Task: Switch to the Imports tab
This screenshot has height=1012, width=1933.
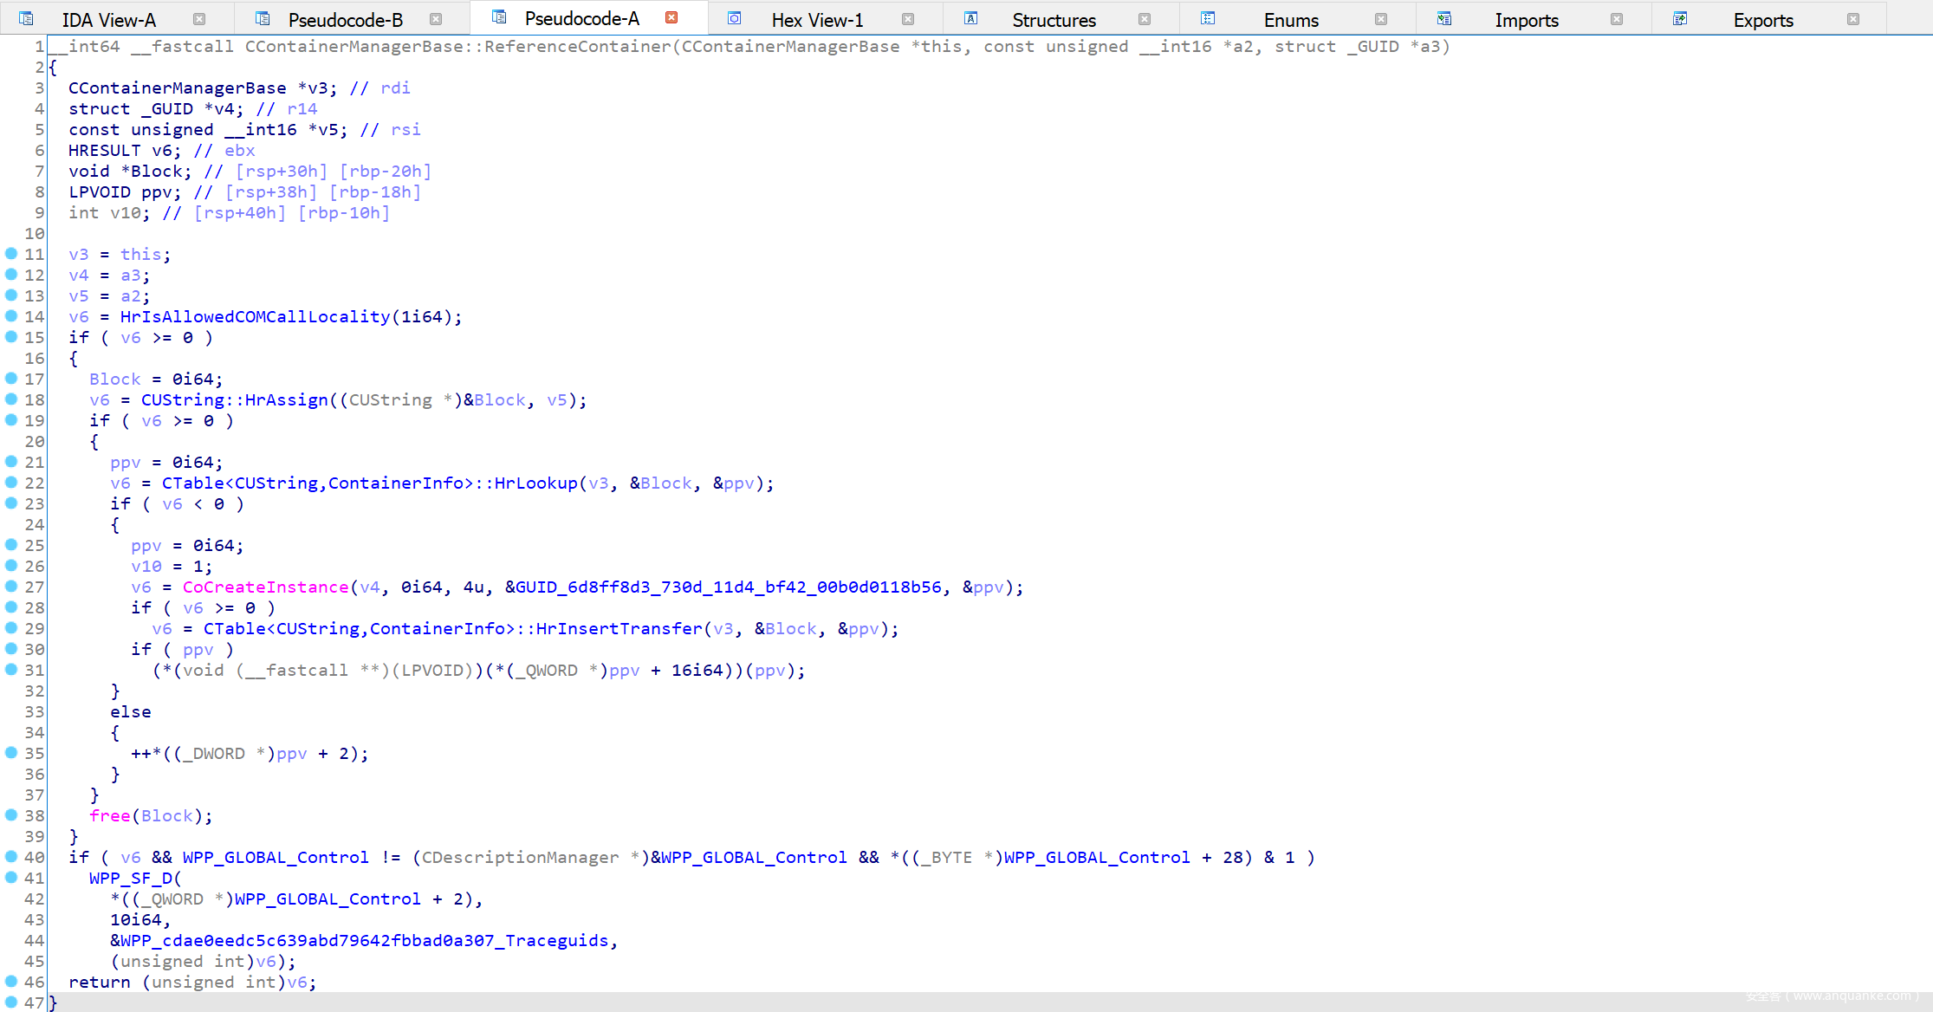Action: click(1526, 20)
